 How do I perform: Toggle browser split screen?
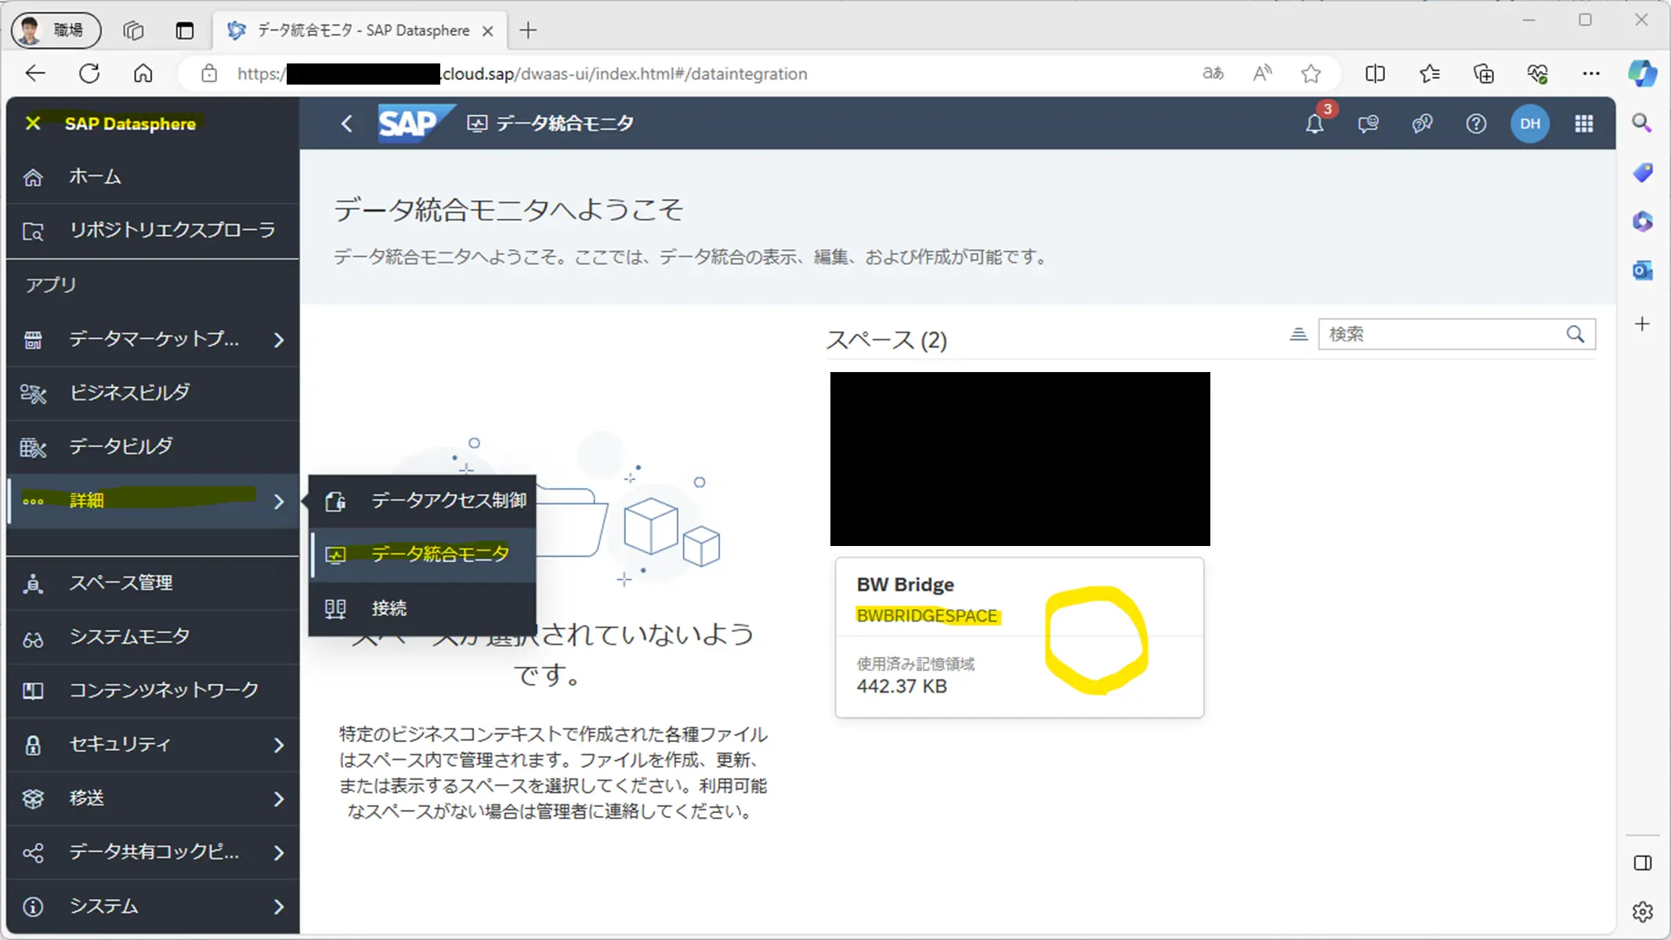click(1375, 74)
